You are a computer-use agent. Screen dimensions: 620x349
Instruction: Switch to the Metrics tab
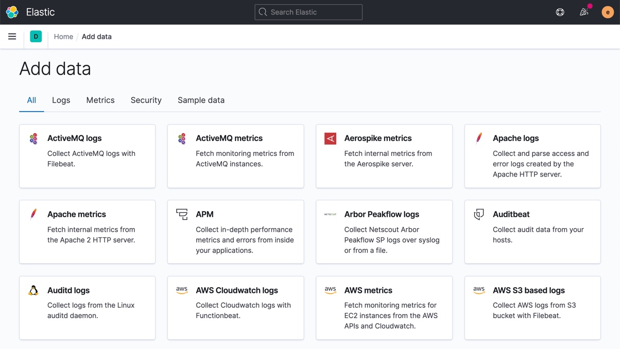[x=100, y=100]
